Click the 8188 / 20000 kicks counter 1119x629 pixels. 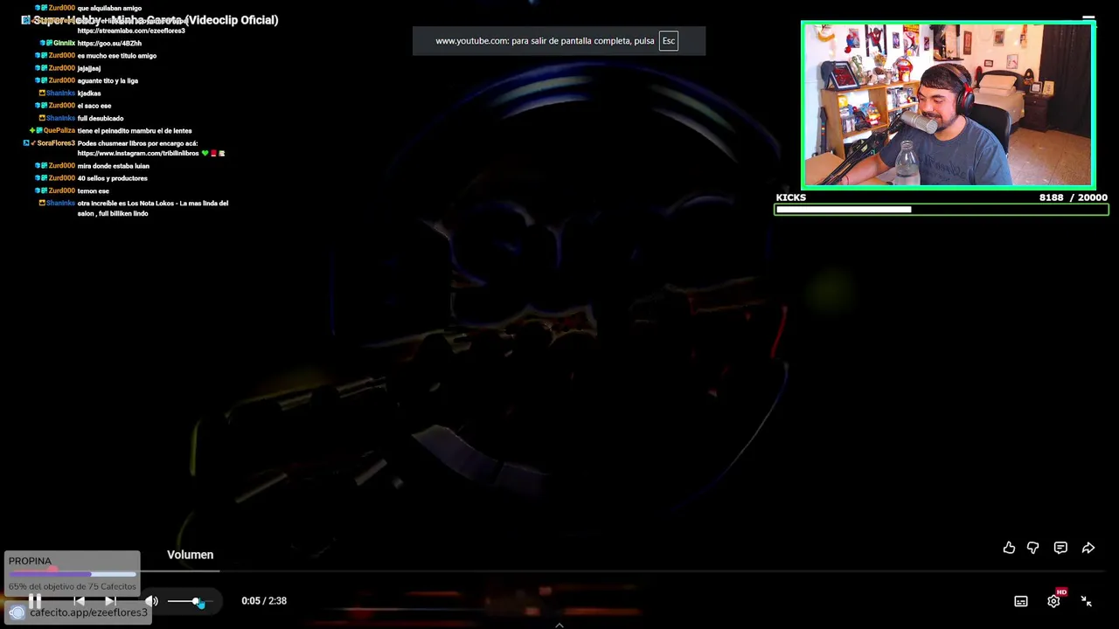pyautogui.click(x=1073, y=197)
